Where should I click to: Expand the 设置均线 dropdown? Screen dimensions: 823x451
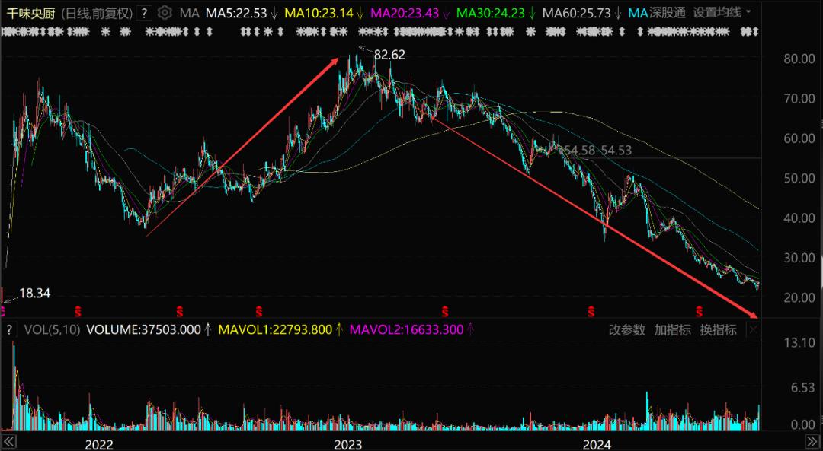coord(722,13)
